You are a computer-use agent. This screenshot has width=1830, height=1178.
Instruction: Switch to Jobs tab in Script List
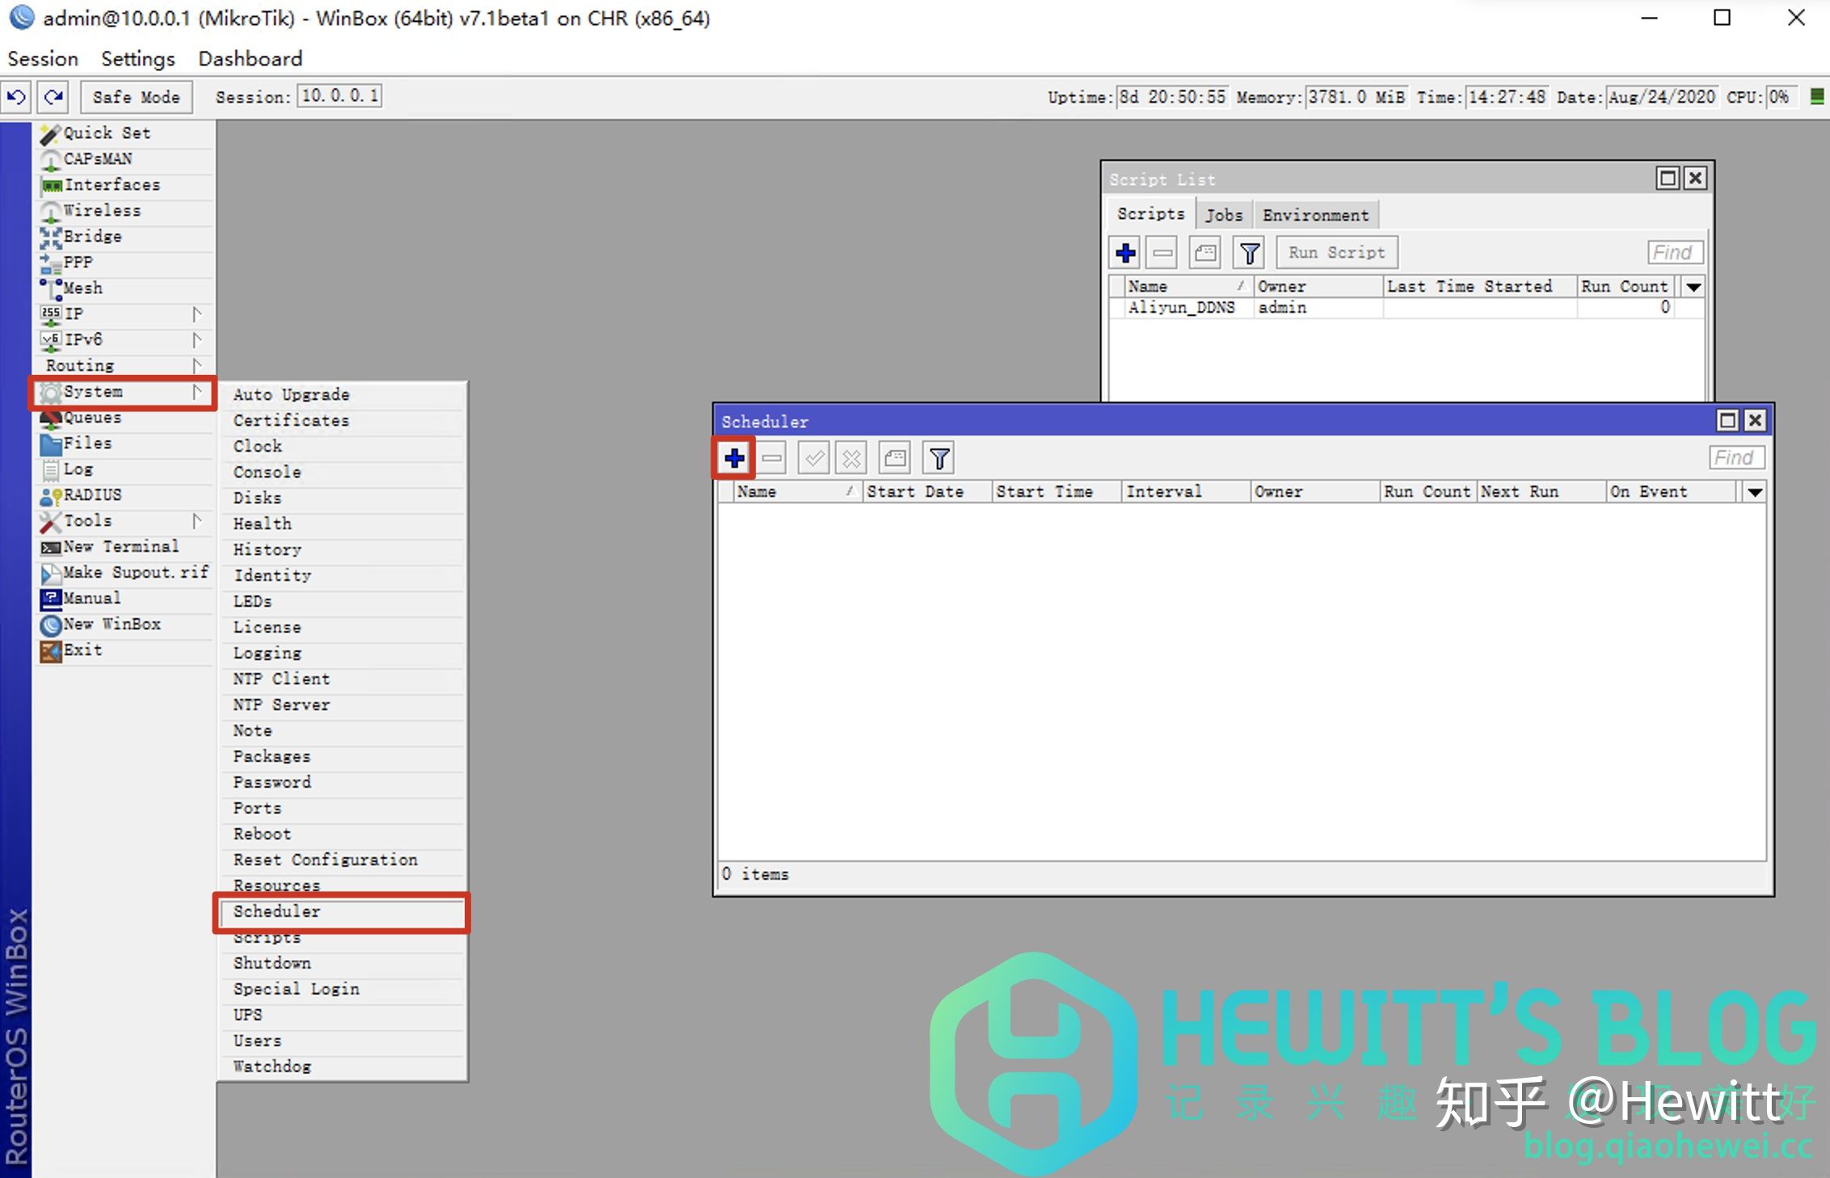click(1224, 215)
